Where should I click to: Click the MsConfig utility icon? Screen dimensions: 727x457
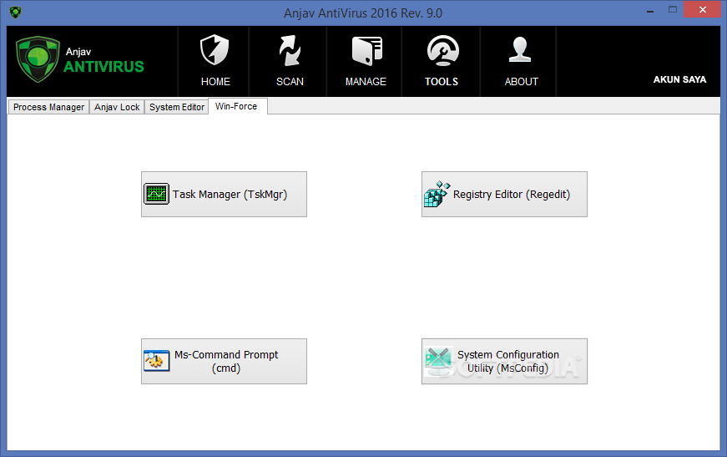point(438,362)
